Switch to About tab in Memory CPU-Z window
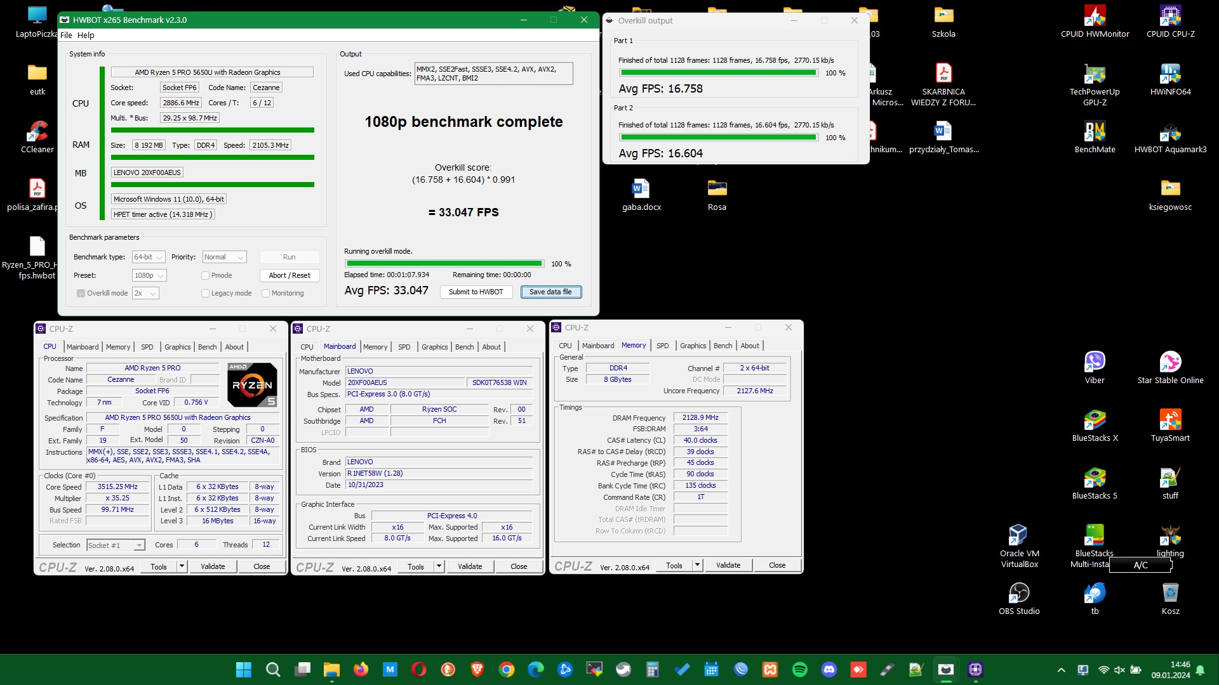The image size is (1219, 685). [750, 346]
